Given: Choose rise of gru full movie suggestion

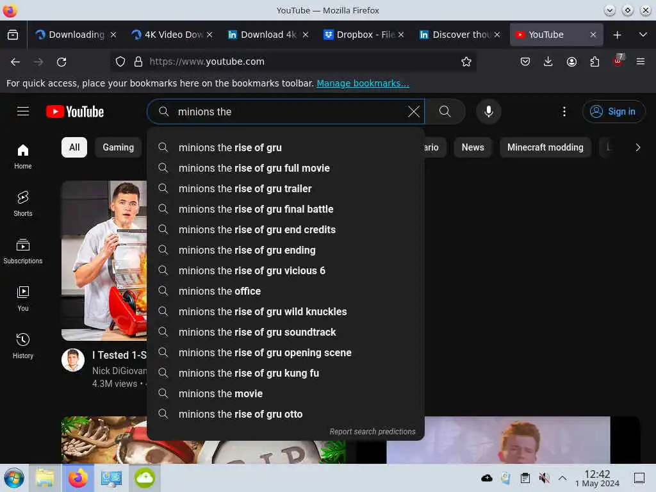Looking at the screenshot, I should (286, 168).
